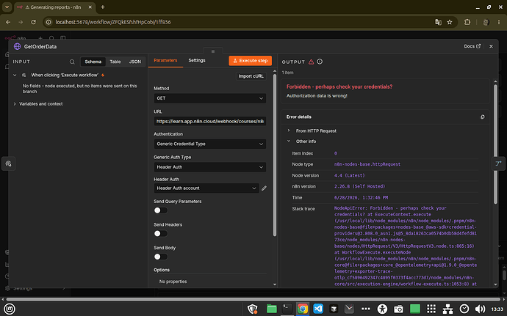The image size is (507, 316).
Task: Click the Execute step button
Action: (251, 61)
